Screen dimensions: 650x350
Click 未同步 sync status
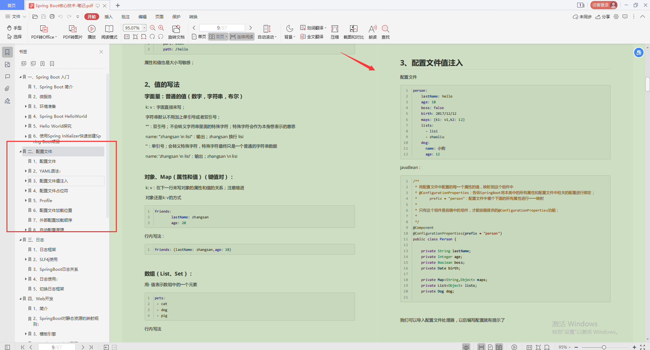click(582, 17)
